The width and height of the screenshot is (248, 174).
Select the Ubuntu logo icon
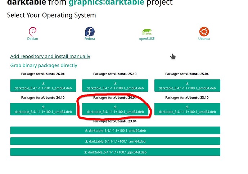click(204, 32)
